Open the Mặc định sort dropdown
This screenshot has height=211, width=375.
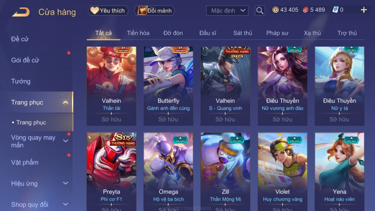(227, 11)
